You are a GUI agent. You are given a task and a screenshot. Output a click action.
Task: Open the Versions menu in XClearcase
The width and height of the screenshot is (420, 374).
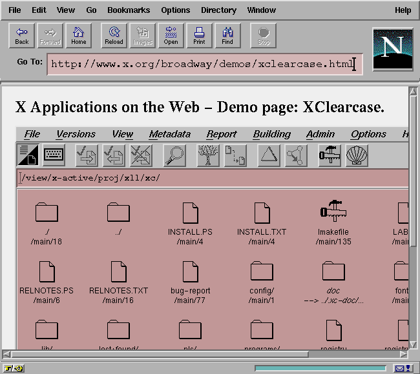coord(76,134)
